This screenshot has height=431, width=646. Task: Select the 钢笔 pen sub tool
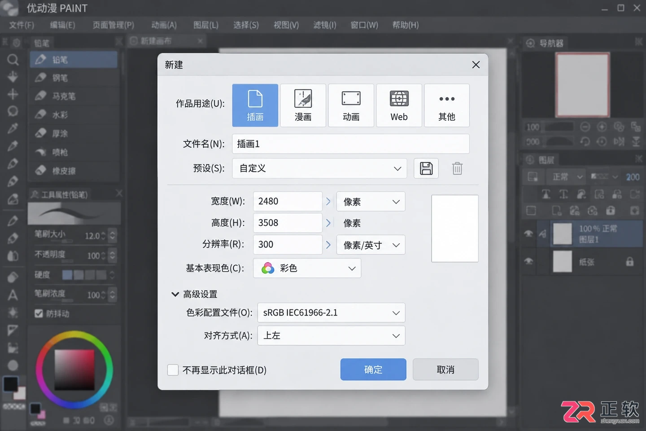tap(74, 78)
